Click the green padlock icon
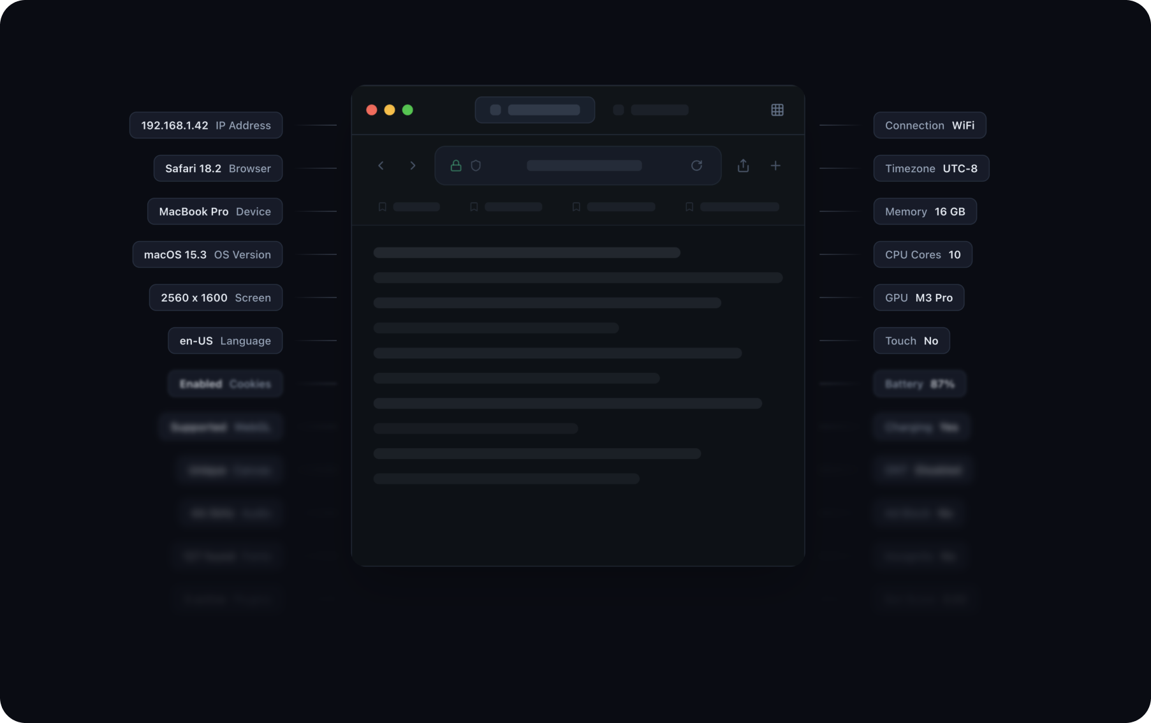This screenshot has width=1151, height=723. coord(456,166)
